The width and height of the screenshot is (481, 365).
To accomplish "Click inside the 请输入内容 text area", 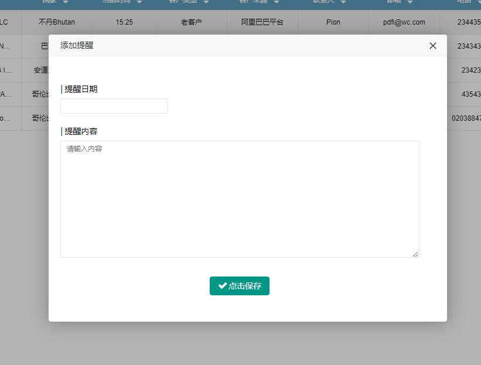I will pyautogui.click(x=239, y=198).
